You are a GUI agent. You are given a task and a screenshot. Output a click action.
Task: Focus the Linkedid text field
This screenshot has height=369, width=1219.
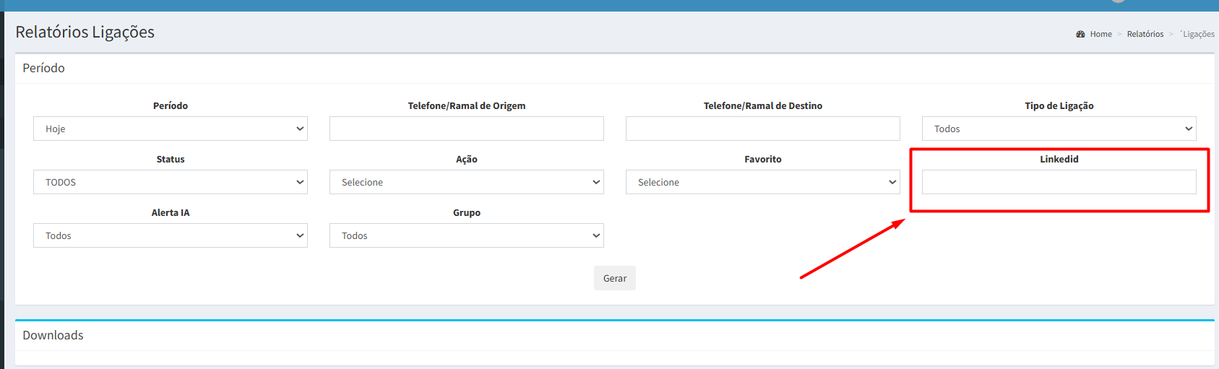click(1059, 182)
